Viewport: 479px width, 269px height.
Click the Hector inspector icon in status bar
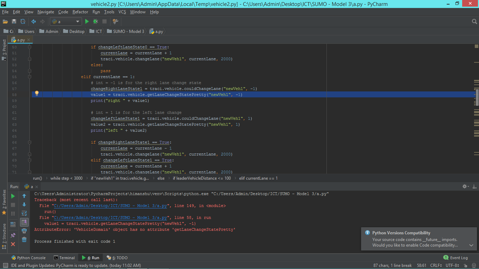(x=475, y=266)
